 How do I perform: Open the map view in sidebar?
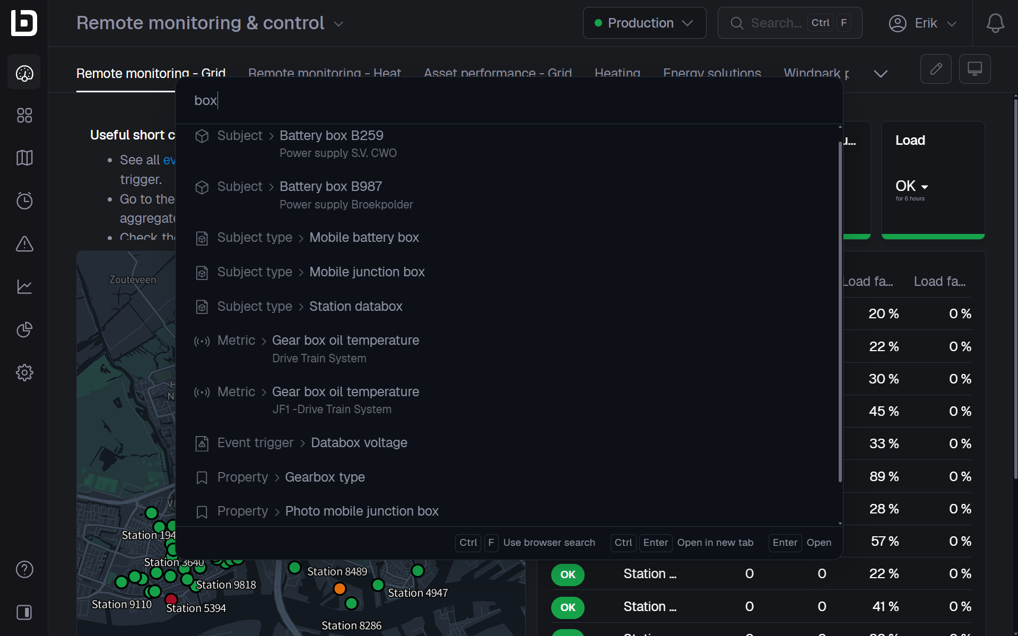[x=24, y=158]
